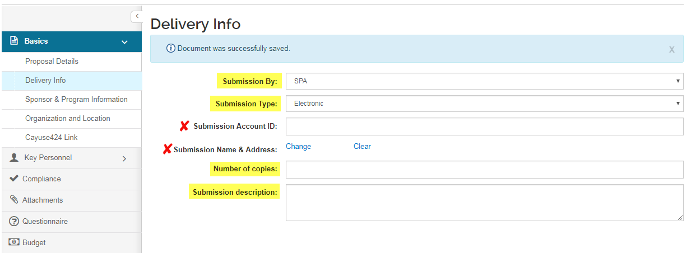Click the Compliance checkmark icon
The height and width of the screenshot is (253, 691).
(x=15, y=179)
